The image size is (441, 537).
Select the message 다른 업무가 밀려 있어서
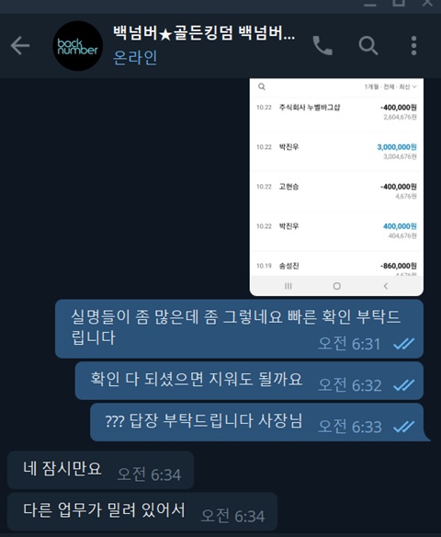coord(142,511)
